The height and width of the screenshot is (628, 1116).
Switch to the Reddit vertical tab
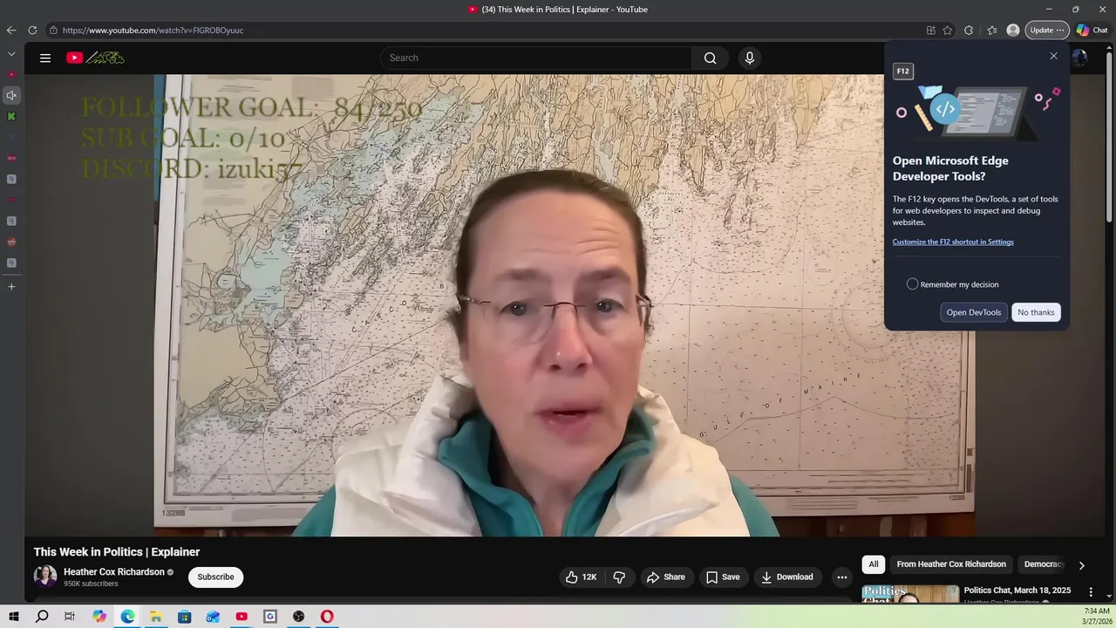point(11,242)
